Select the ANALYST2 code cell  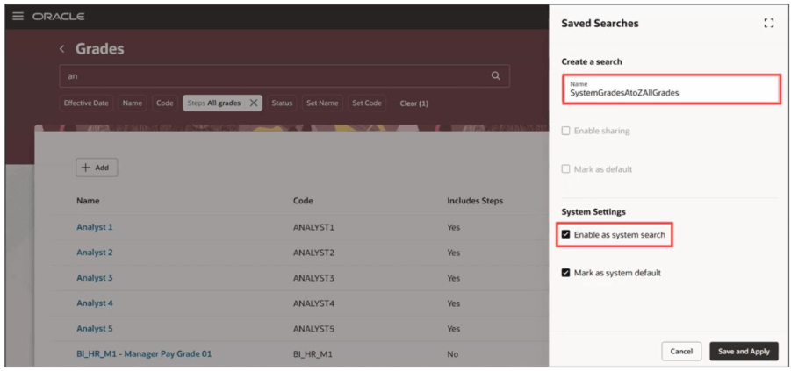coord(313,253)
